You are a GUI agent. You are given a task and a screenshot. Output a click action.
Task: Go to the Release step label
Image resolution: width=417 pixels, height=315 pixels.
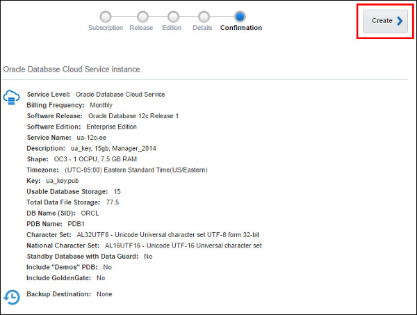click(142, 28)
